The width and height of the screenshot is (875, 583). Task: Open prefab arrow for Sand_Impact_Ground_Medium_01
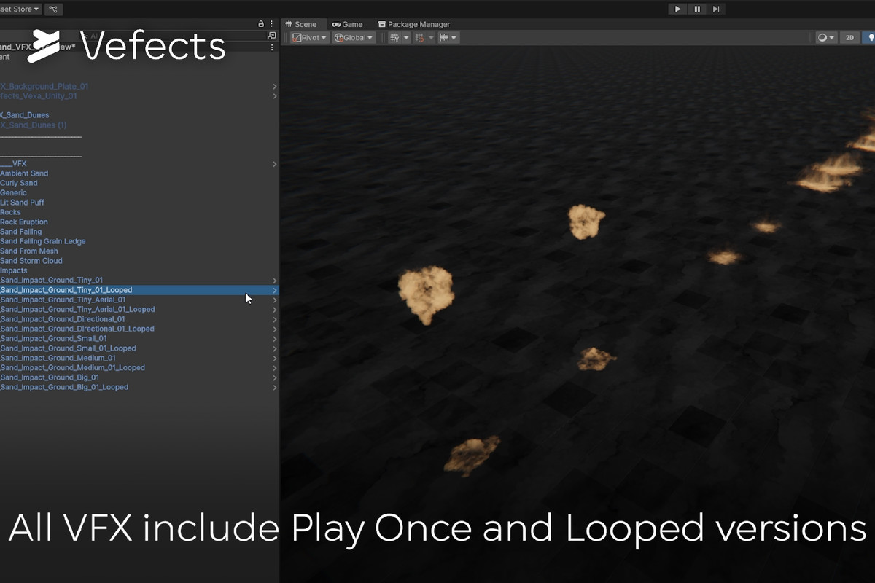click(275, 358)
